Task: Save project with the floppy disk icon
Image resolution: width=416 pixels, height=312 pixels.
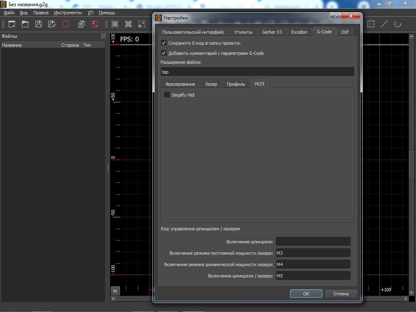Action: [39, 24]
